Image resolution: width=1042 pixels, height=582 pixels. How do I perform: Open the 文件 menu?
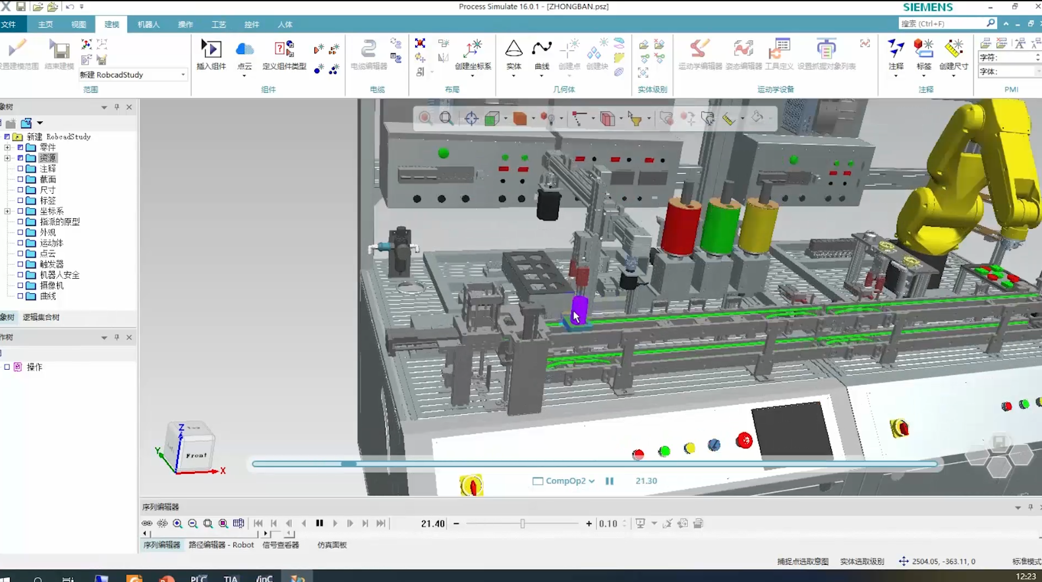click(9, 24)
